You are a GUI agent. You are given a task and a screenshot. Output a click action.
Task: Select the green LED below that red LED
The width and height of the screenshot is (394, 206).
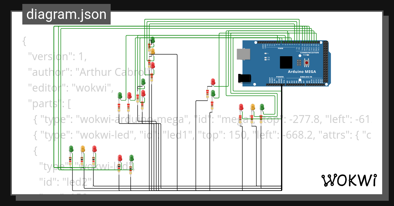pyautogui.click(x=213, y=93)
